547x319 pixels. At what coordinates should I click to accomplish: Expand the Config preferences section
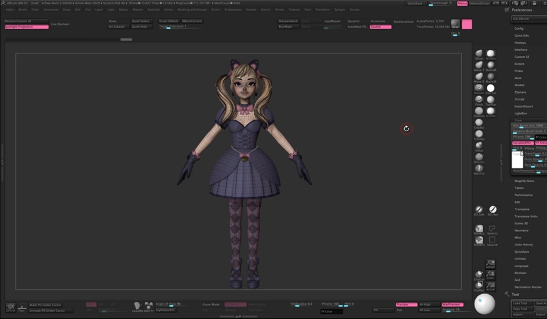pos(519,29)
